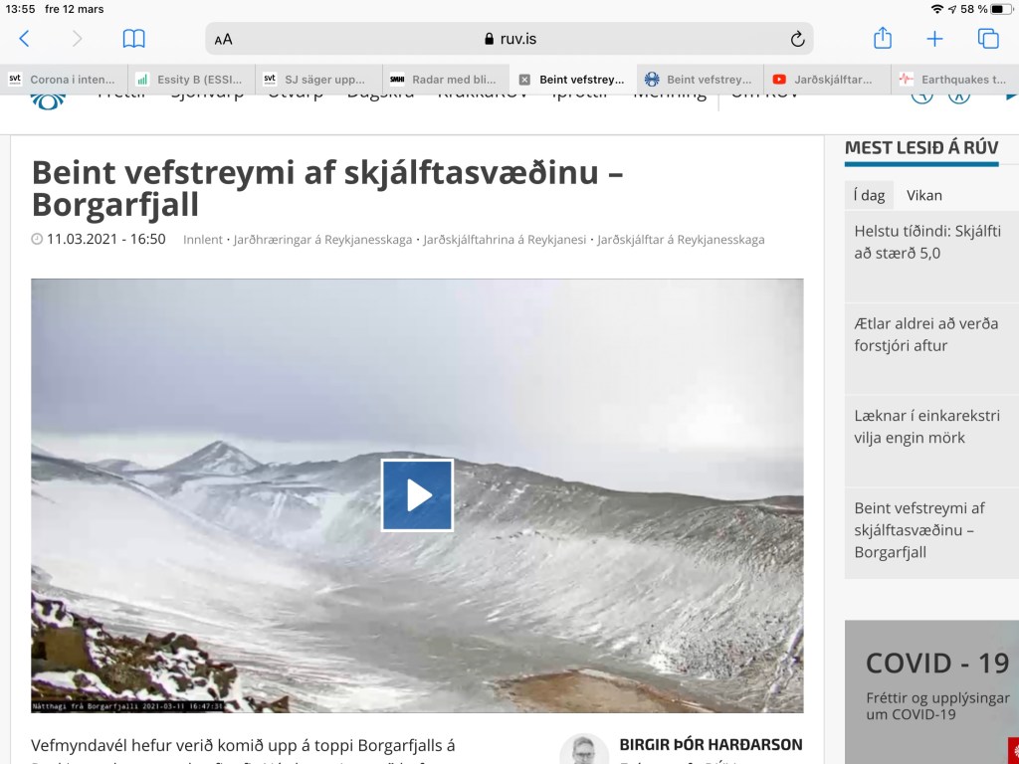1019x764 pixels.
Task: Add a new tab with plus icon
Action: [x=934, y=39]
